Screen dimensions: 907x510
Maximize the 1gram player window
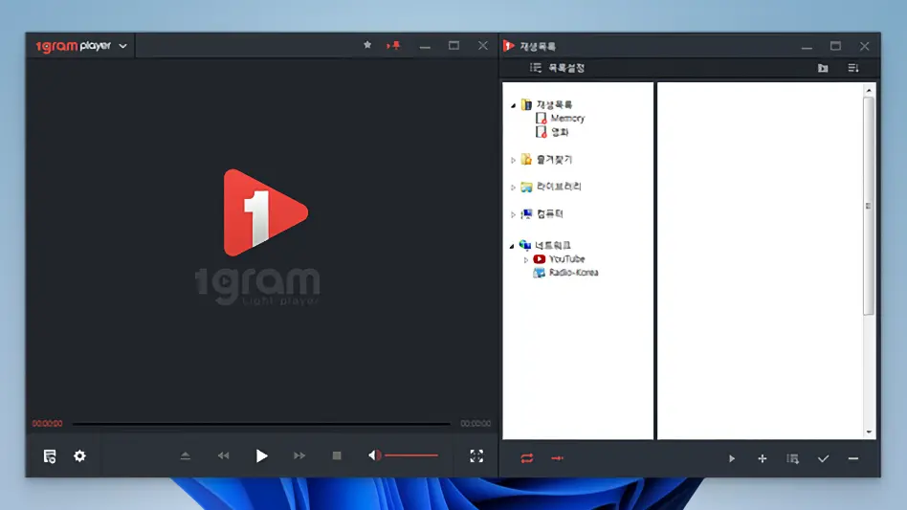tap(454, 45)
